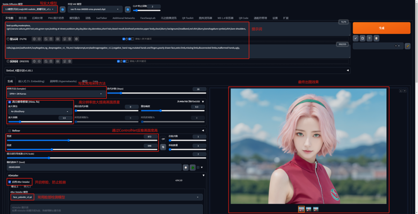Viewport: 418px width, 214px height.
Task: Click the white page icon below 生成
Action: tap(363, 38)
